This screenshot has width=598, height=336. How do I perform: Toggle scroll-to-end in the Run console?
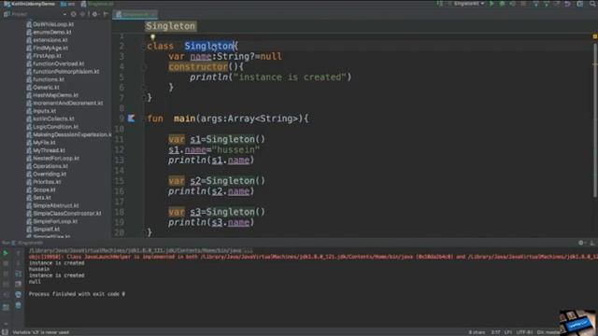18,284
